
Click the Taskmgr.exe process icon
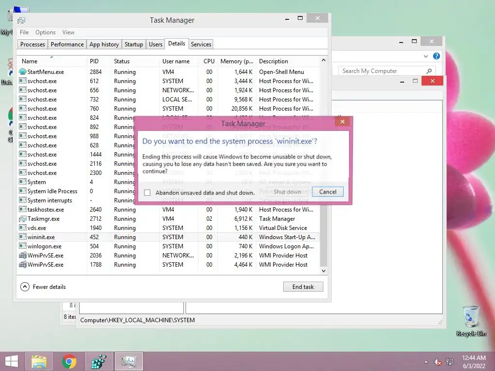point(22,219)
